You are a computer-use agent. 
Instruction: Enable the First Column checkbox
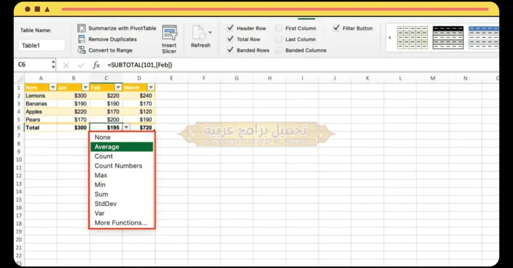(279, 28)
